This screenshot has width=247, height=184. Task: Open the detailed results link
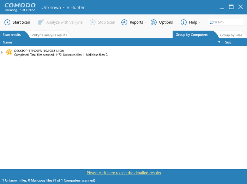click(x=123, y=173)
